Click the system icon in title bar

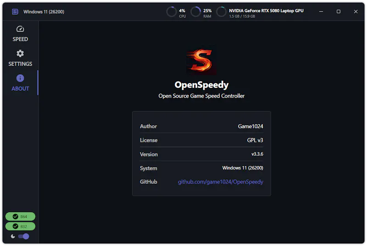point(15,11)
